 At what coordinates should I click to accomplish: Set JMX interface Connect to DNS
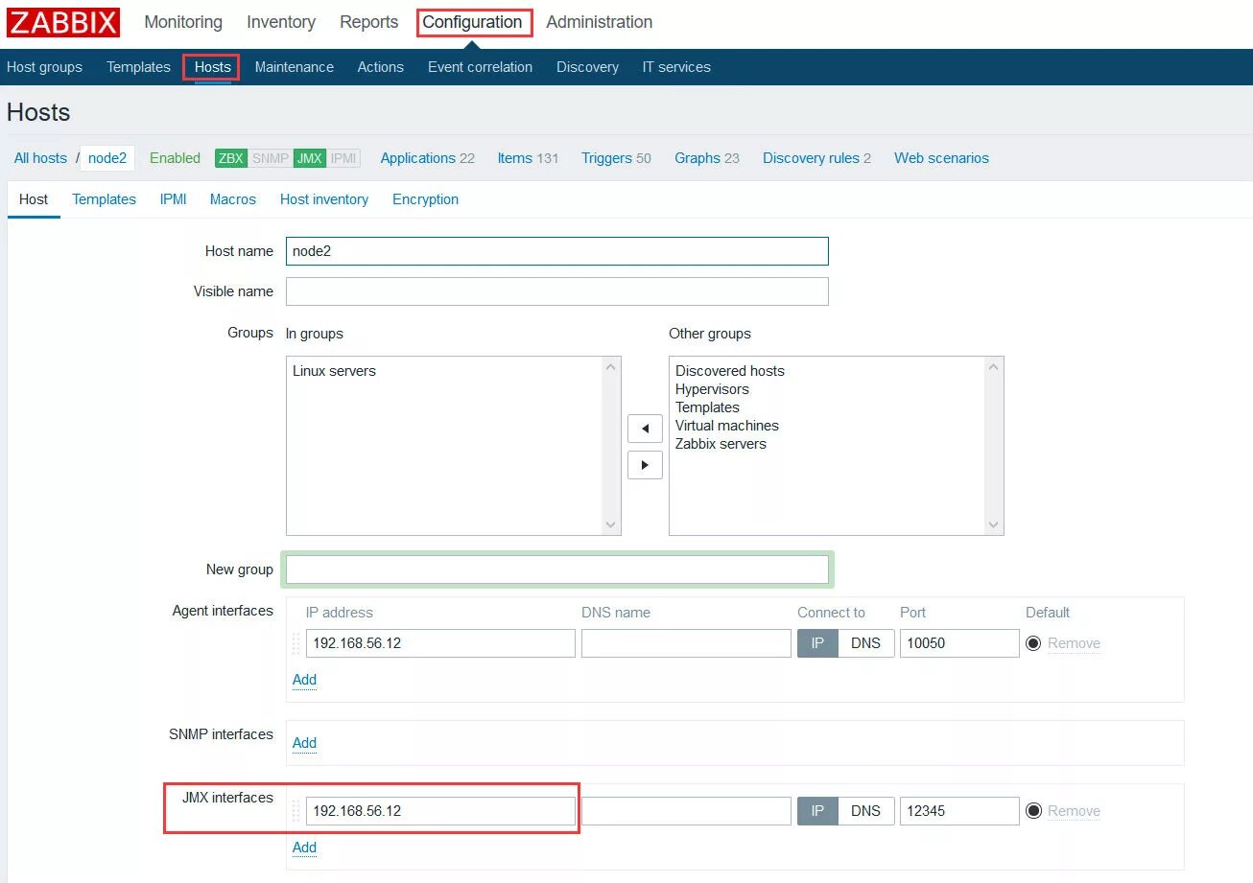pyautogui.click(x=865, y=811)
